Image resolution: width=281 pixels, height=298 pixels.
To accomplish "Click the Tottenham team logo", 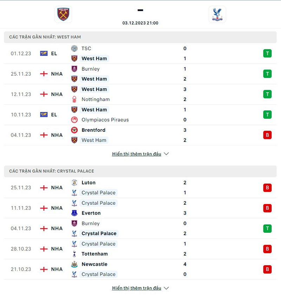I will coord(74,254).
